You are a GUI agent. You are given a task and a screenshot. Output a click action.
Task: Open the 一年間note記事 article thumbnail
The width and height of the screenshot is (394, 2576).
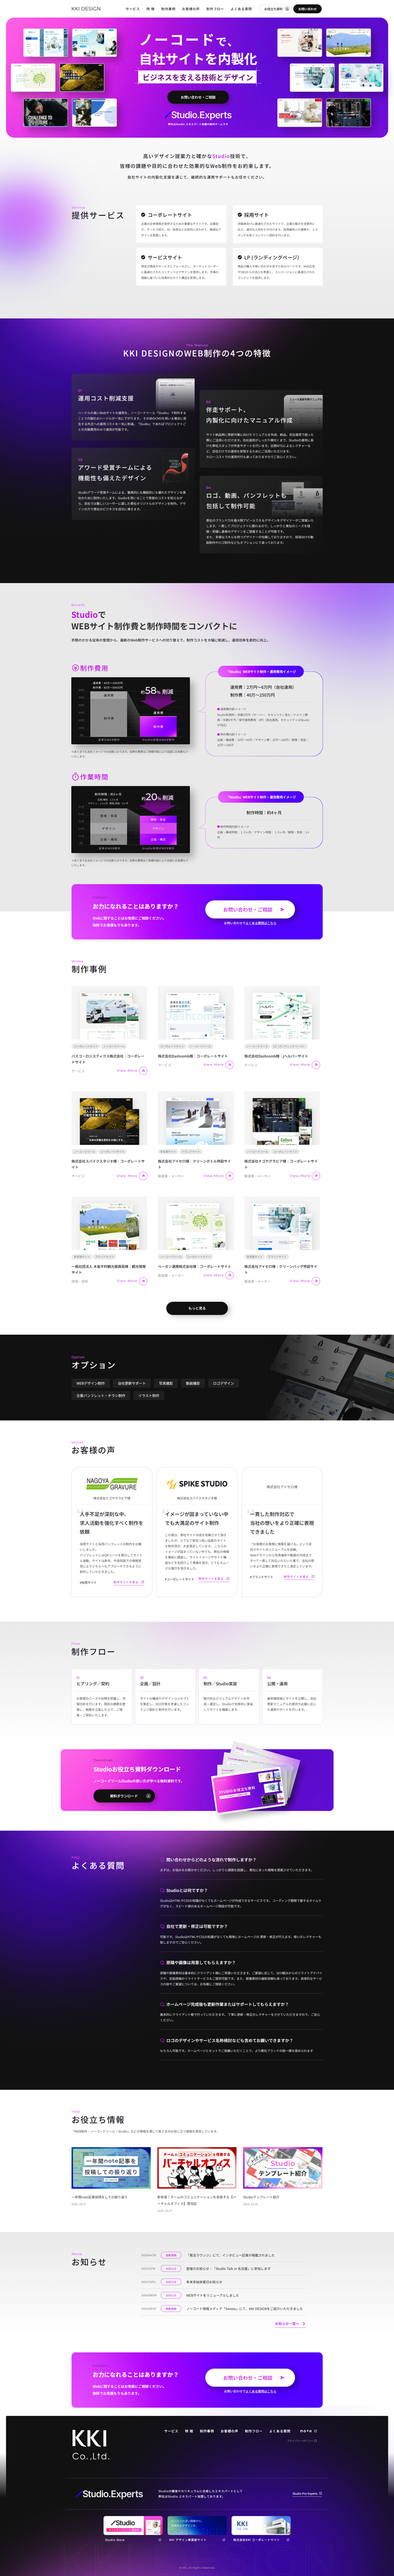pos(110,2168)
